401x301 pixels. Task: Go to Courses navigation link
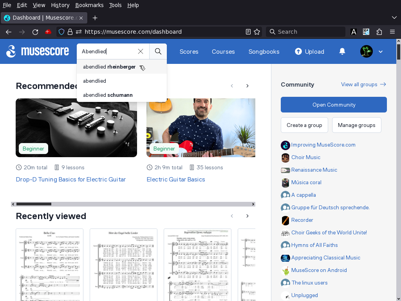[223, 52]
